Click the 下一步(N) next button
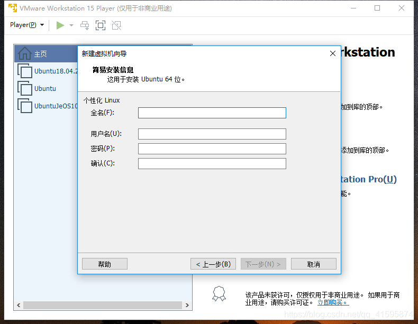This screenshot has width=418, height=324. [263, 264]
